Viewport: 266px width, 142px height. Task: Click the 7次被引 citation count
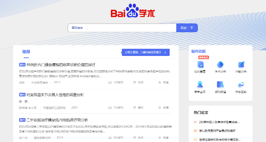(118, 108)
